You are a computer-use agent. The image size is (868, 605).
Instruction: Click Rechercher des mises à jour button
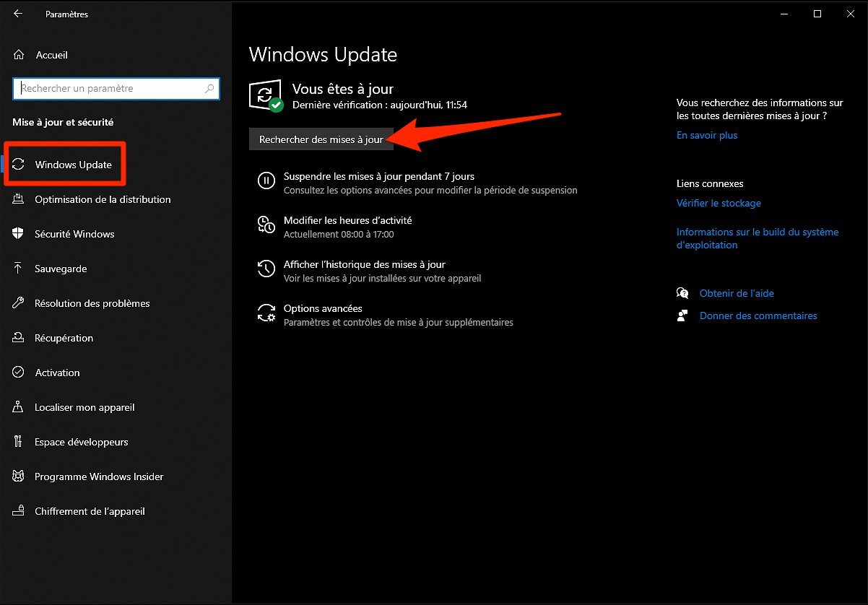321,139
